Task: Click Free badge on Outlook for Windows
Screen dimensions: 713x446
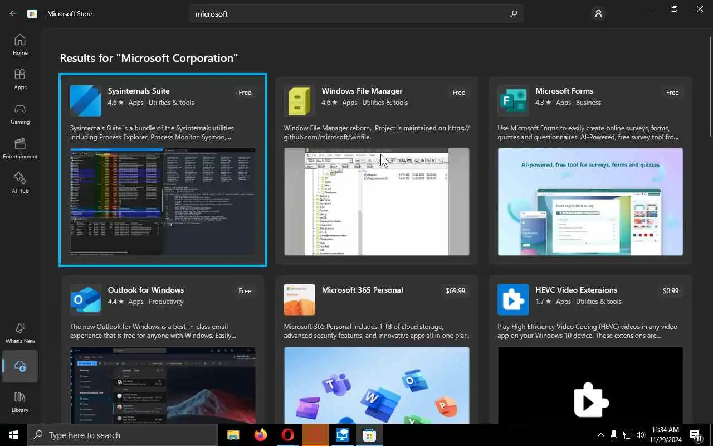Action: pos(245,291)
